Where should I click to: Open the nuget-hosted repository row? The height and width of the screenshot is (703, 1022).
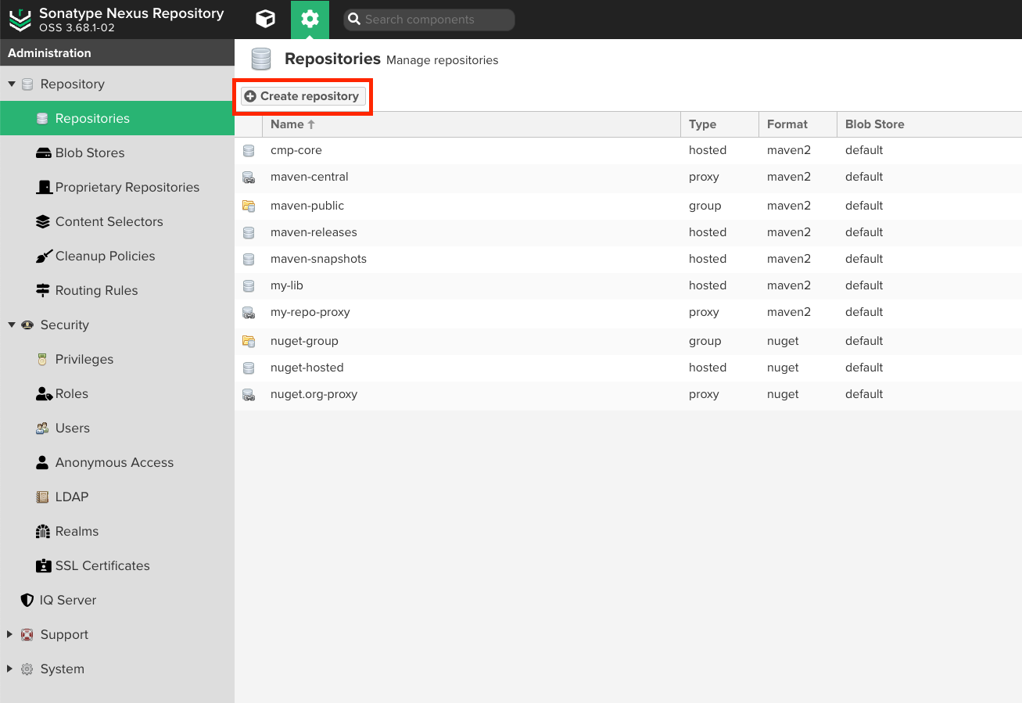coord(628,368)
